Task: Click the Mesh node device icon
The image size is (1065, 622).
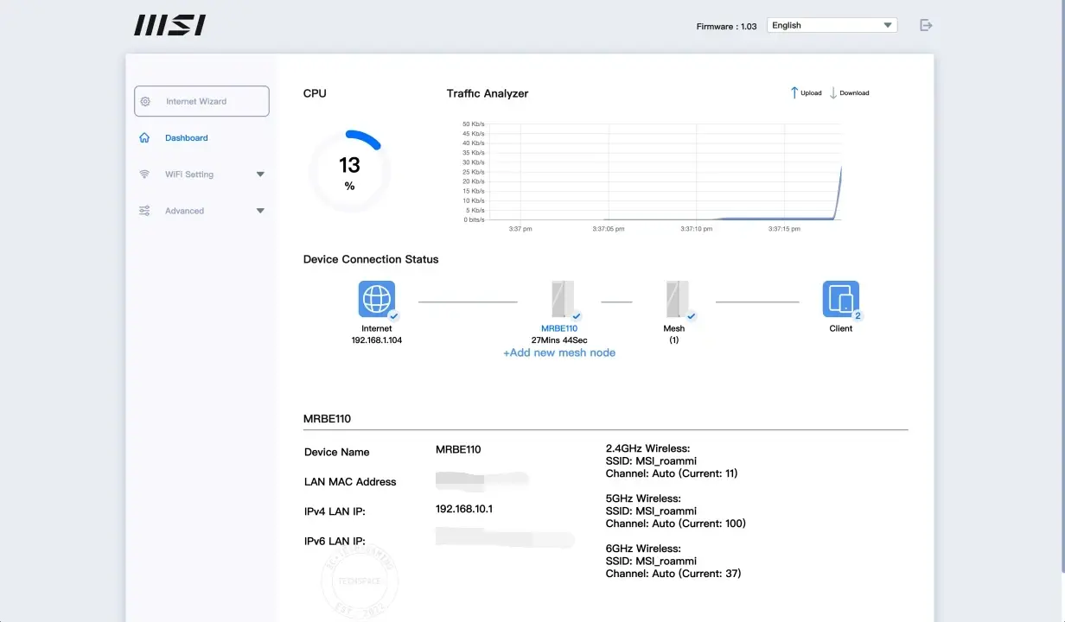Action: (x=677, y=299)
